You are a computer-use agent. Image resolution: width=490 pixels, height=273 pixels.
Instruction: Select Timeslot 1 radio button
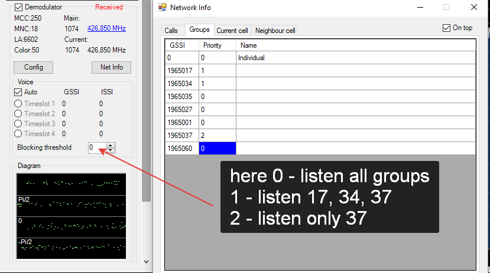click(18, 104)
